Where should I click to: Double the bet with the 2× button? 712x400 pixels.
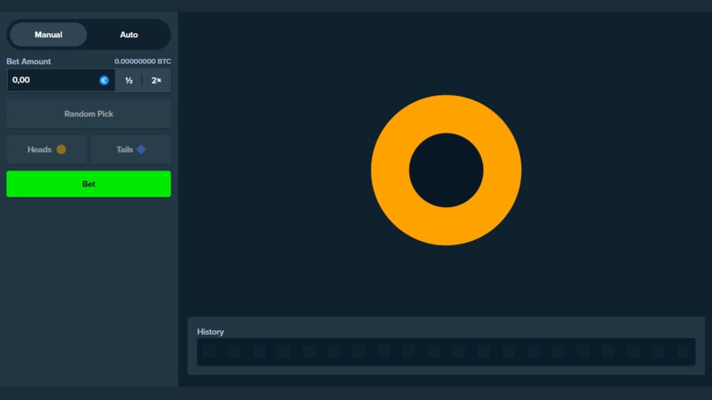click(156, 81)
